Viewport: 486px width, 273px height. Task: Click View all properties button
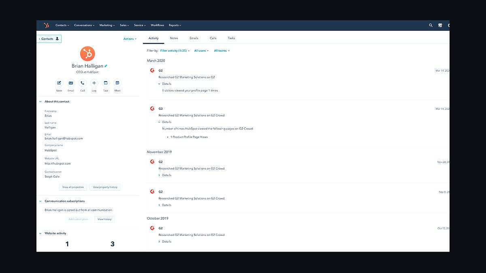point(73,187)
